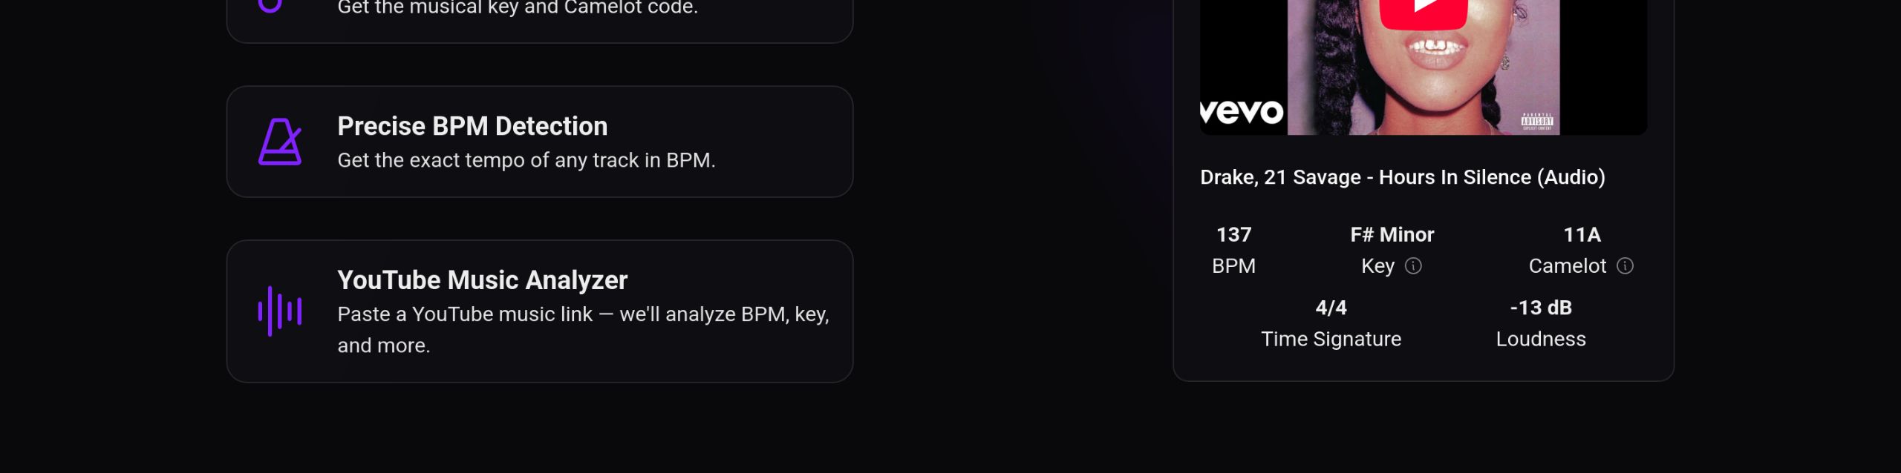Click the 4/4 time signature value
The width and height of the screenshot is (1901, 473).
click(1331, 308)
